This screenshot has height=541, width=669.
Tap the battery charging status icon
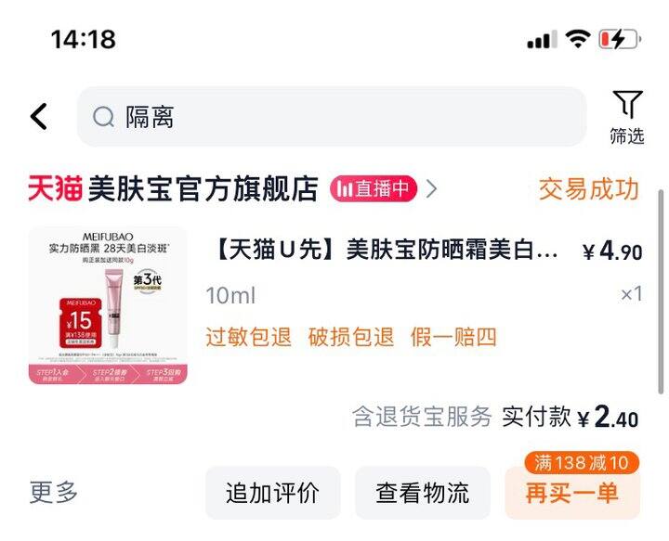coord(620,40)
